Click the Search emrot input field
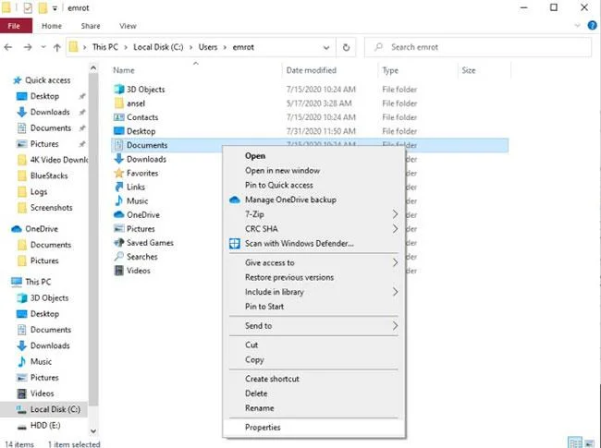 click(478, 47)
